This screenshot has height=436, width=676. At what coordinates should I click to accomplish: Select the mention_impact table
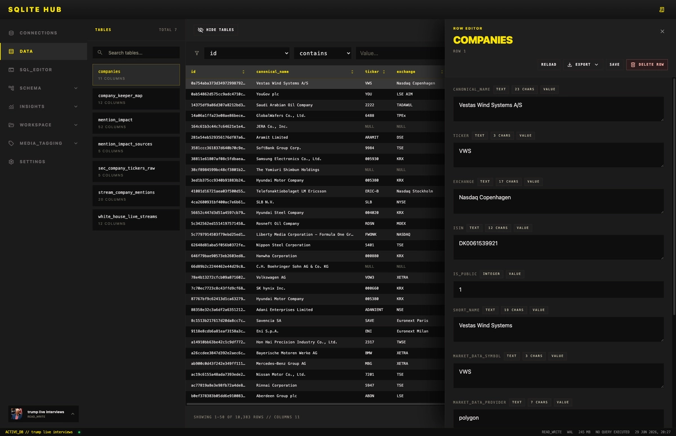pos(136,123)
